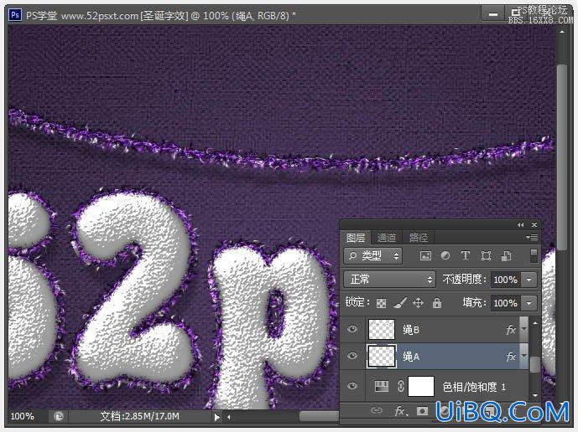Open the 填充 fill slider dropdown

pyautogui.click(x=529, y=303)
